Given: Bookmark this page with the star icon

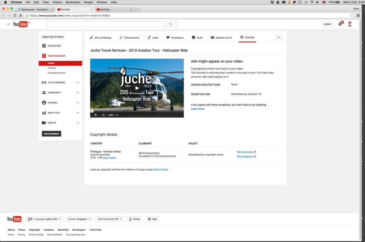Looking at the screenshot, I should point(352,16).
